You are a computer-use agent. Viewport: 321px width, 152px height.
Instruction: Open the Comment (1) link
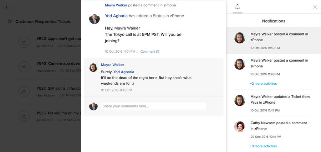pyautogui.click(x=150, y=52)
